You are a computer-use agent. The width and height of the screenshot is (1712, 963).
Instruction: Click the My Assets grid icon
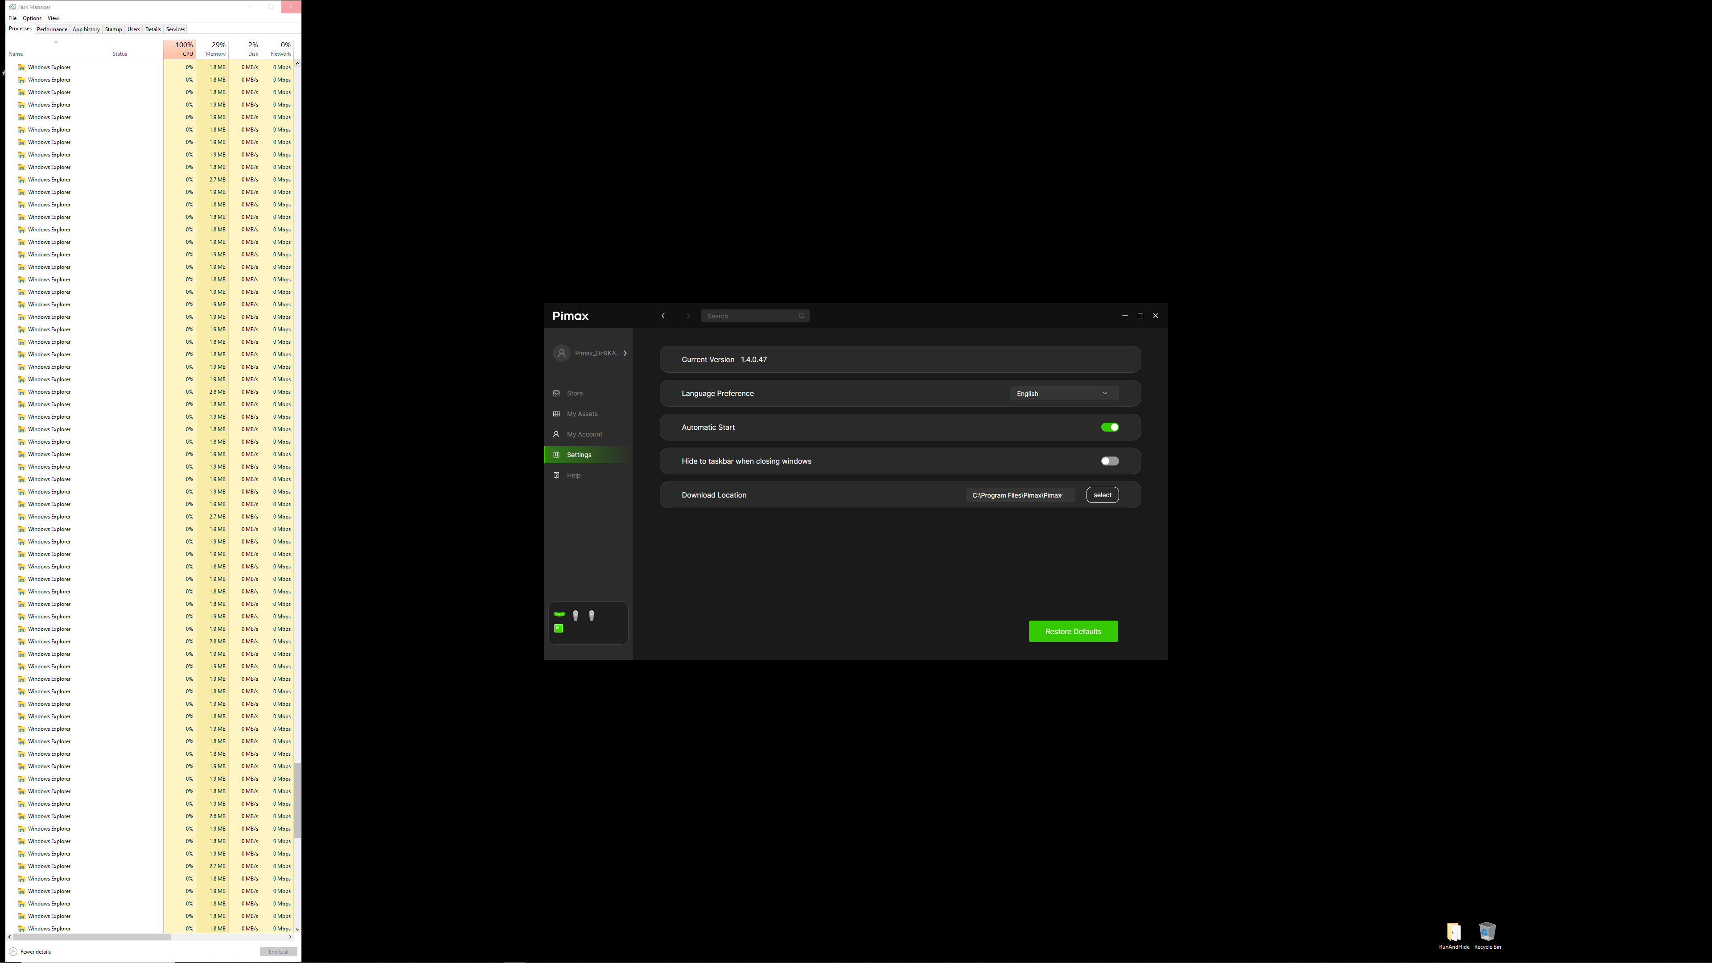tap(556, 414)
